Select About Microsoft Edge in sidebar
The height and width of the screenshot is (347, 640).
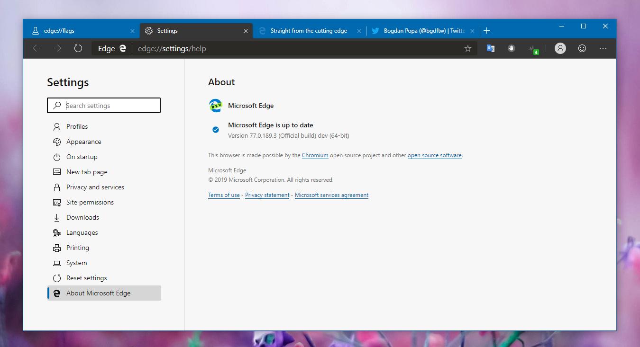(104, 293)
